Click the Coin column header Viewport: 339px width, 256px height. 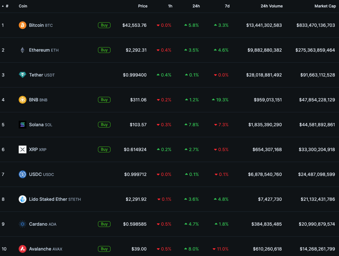[x=23, y=6]
